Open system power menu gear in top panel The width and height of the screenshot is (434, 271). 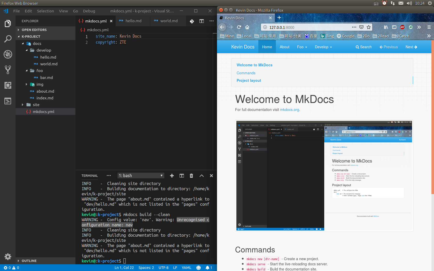click(430, 3)
